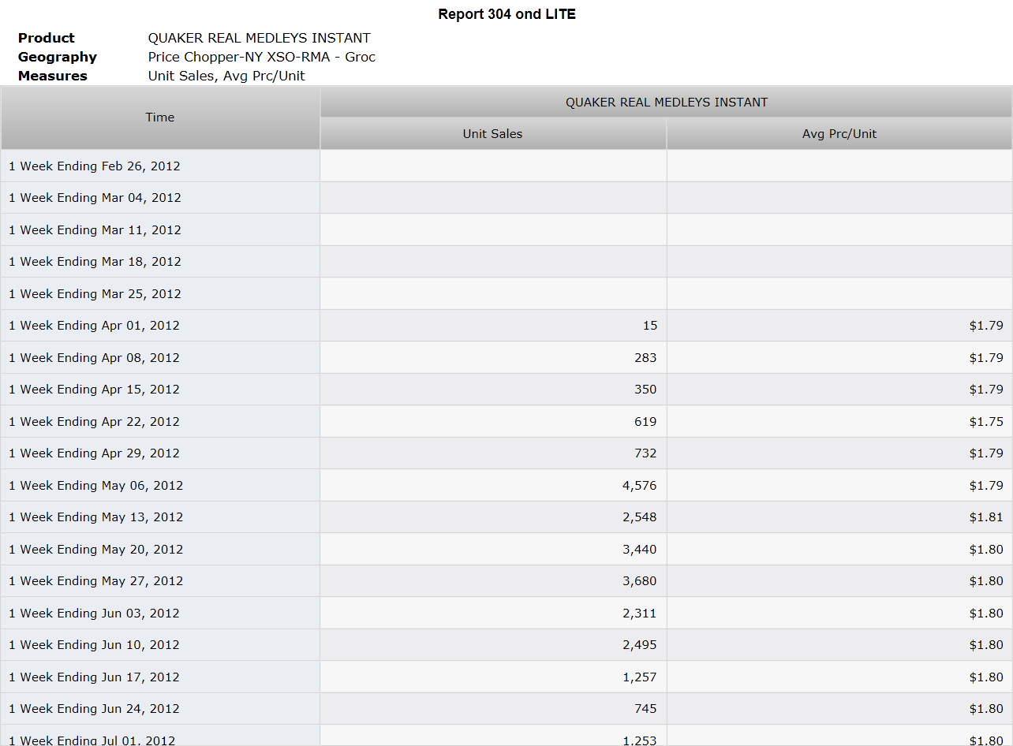
Task: Click the Measures label
Action: pos(53,76)
